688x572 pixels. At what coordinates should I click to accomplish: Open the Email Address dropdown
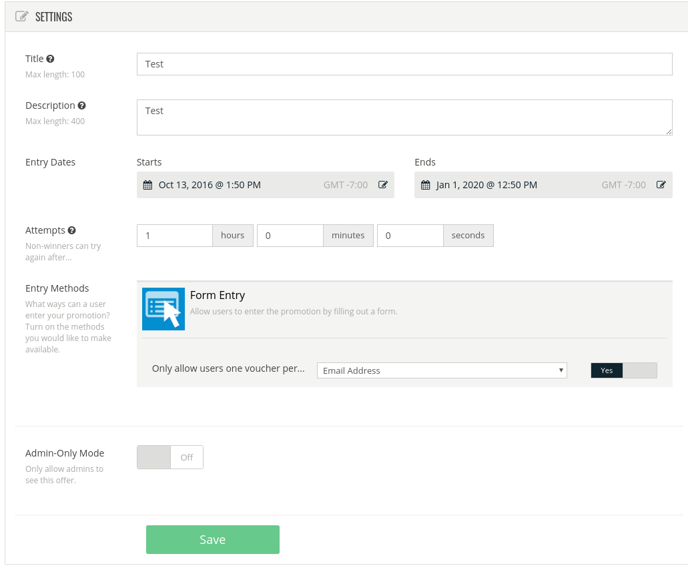click(x=441, y=370)
